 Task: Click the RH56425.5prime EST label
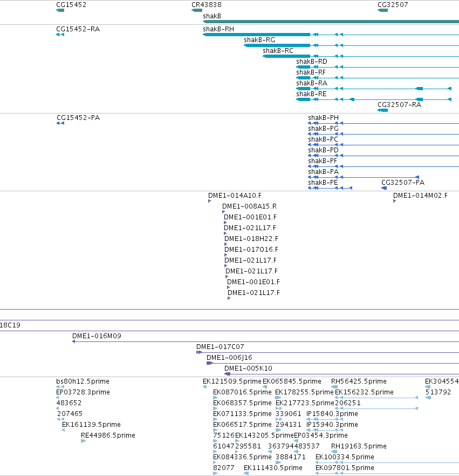tap(359, 381)
